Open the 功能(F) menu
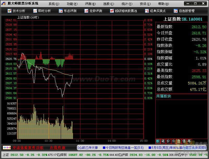This screenshot has width=209, height=159. 72,4
